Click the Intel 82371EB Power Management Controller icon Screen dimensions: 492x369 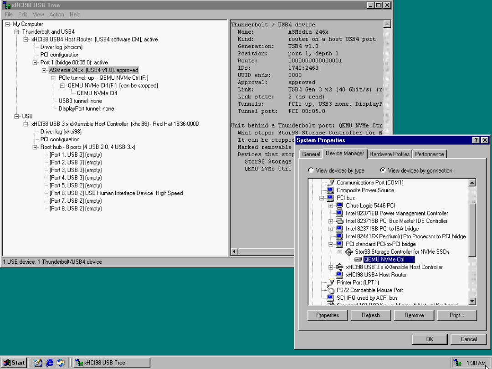(339, 213)
